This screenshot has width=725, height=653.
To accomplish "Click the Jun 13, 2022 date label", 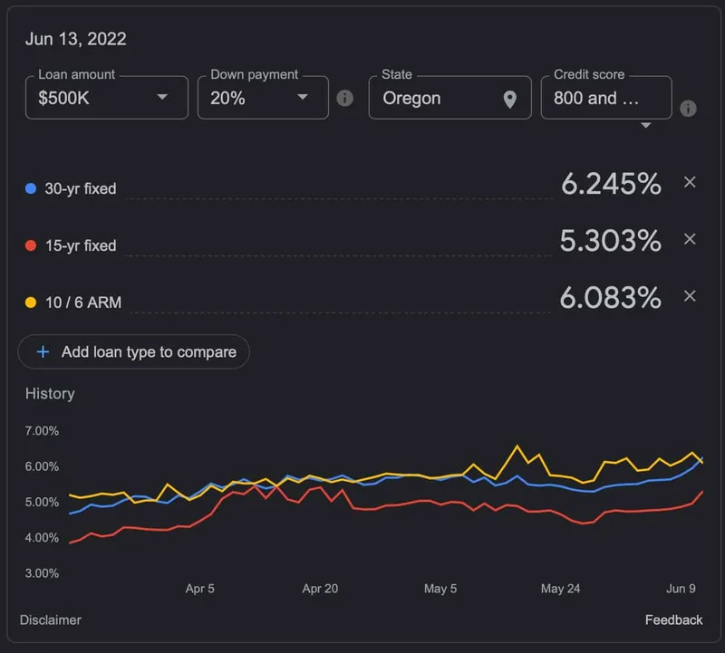I will point(75,39).
